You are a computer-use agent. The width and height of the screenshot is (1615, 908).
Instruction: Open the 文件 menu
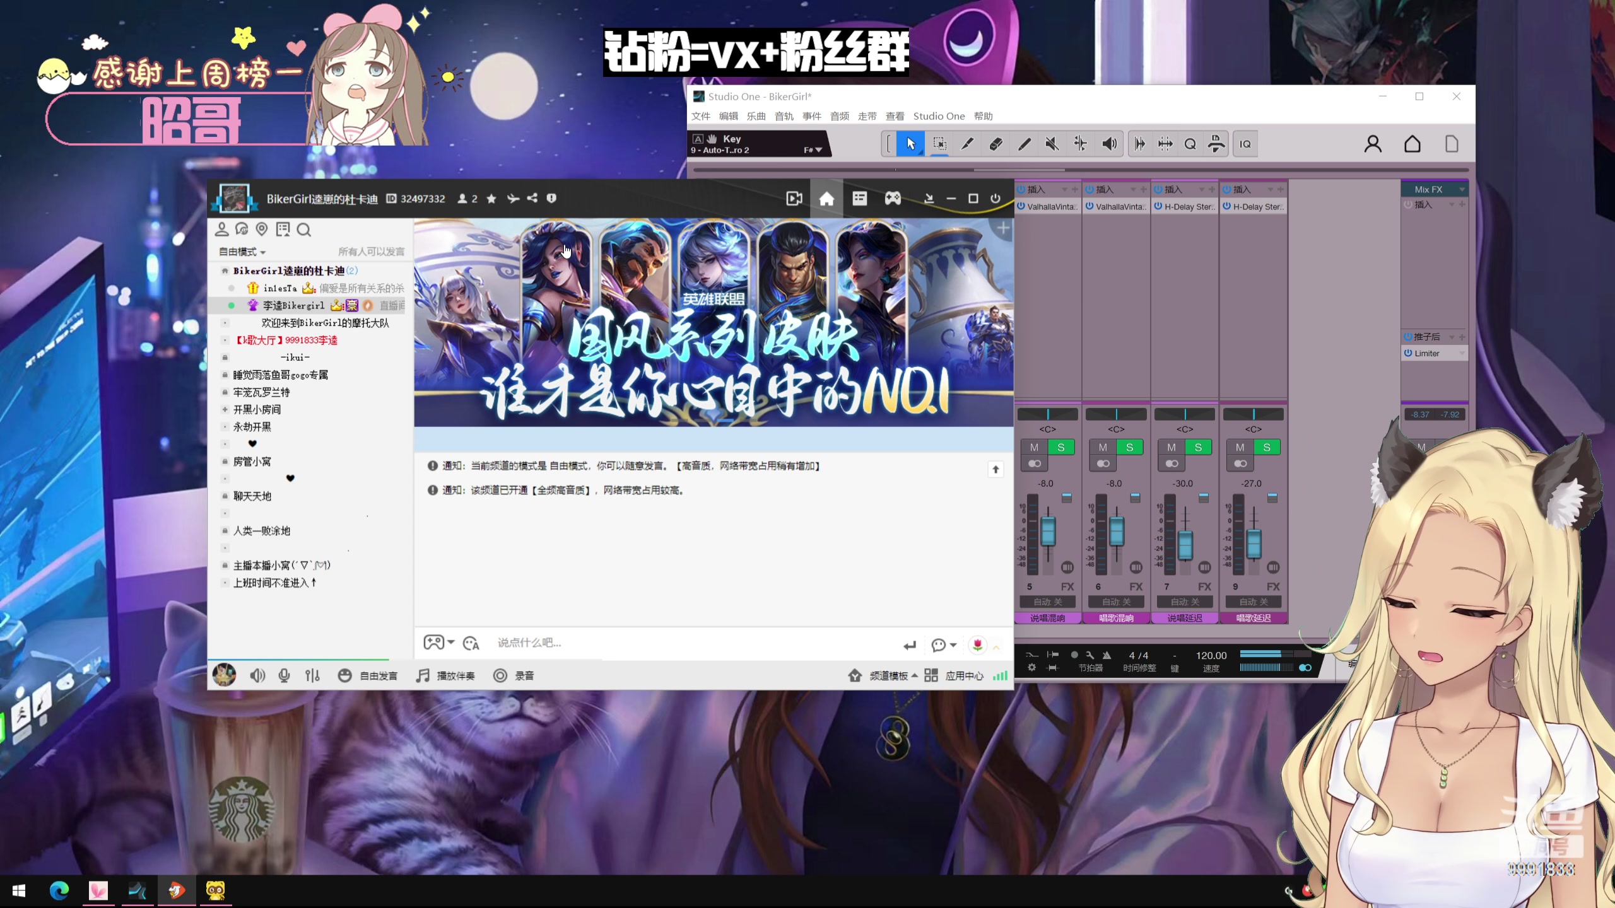[x=701, y=116]
